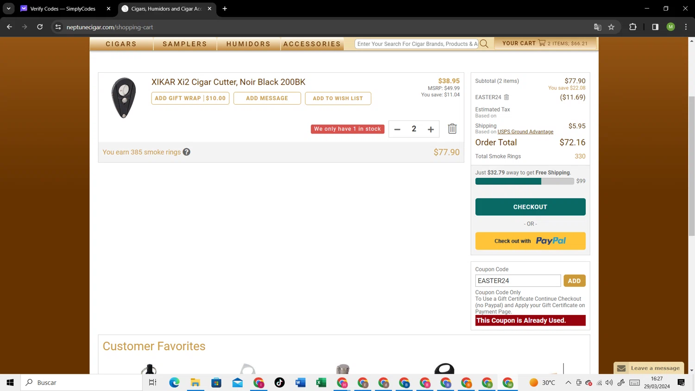Open the CIGARS menu
This screenshot has width=695, height=391.
click(121, 44)
